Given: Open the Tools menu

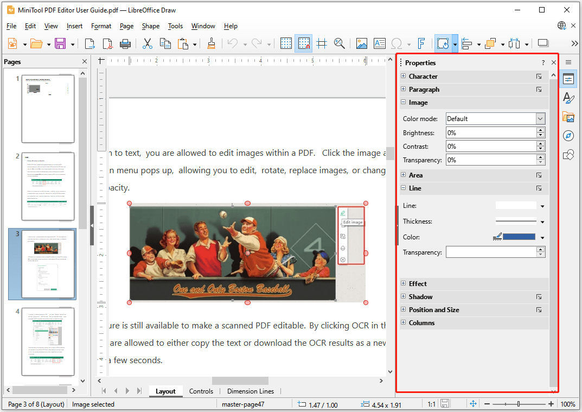Looking at the screenshot, I should point(175,26).
